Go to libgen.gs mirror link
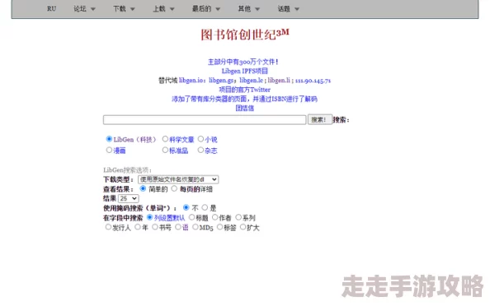The width and height of the screenshot is (490, 306). (221, 81)
